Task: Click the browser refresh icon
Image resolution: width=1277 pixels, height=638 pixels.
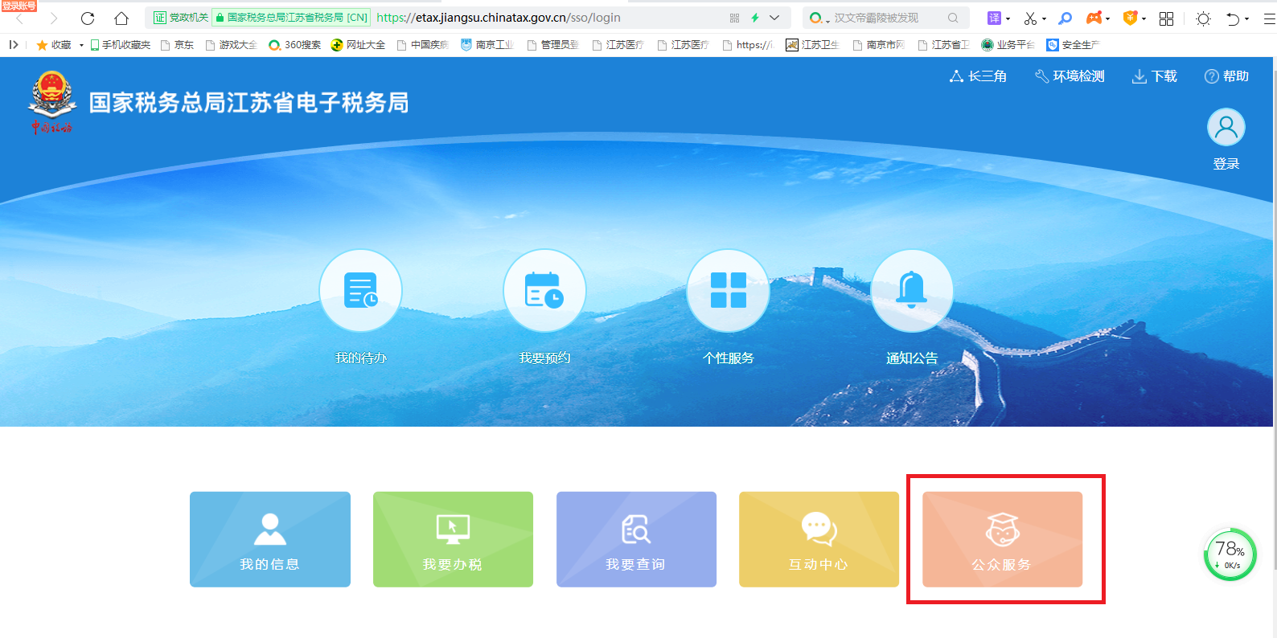Action: [x=88, y=18]
